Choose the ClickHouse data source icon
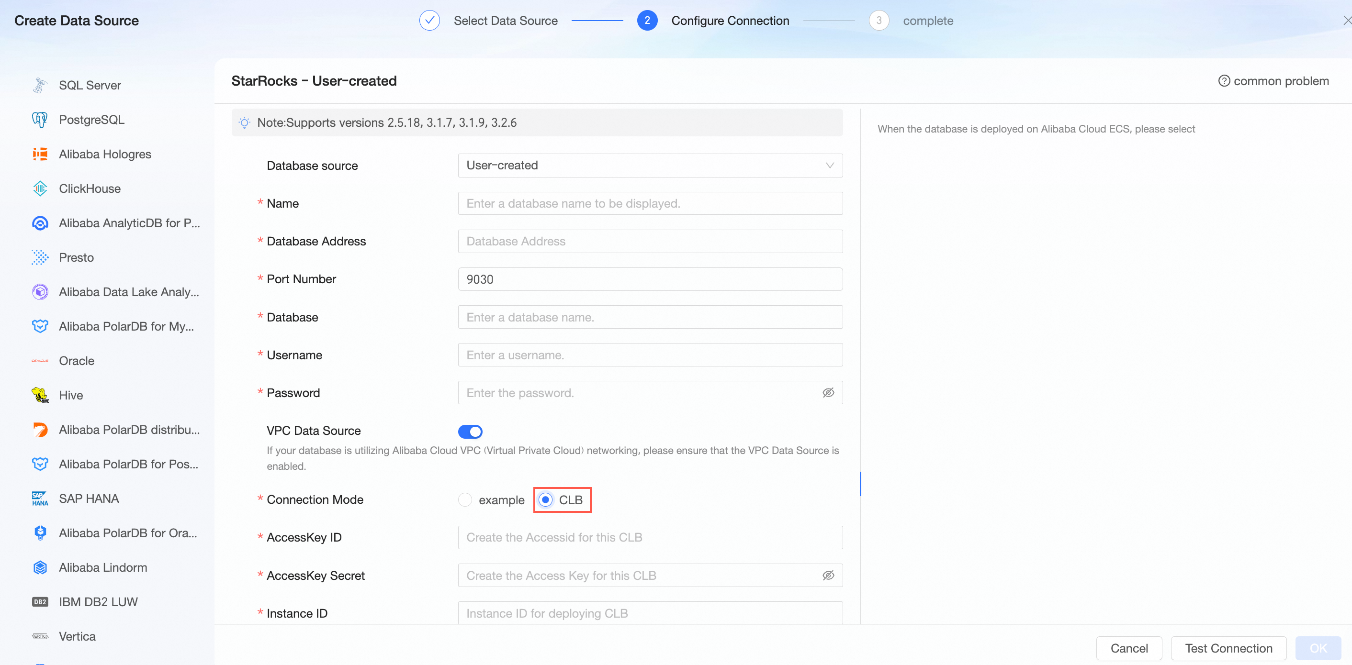Viewport: 1352px width, 665px height. point(40,188)
